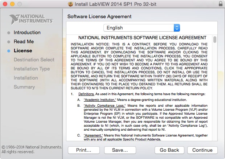Click the National Instruments logo
The image size is (225, 159).
[31, 19]
